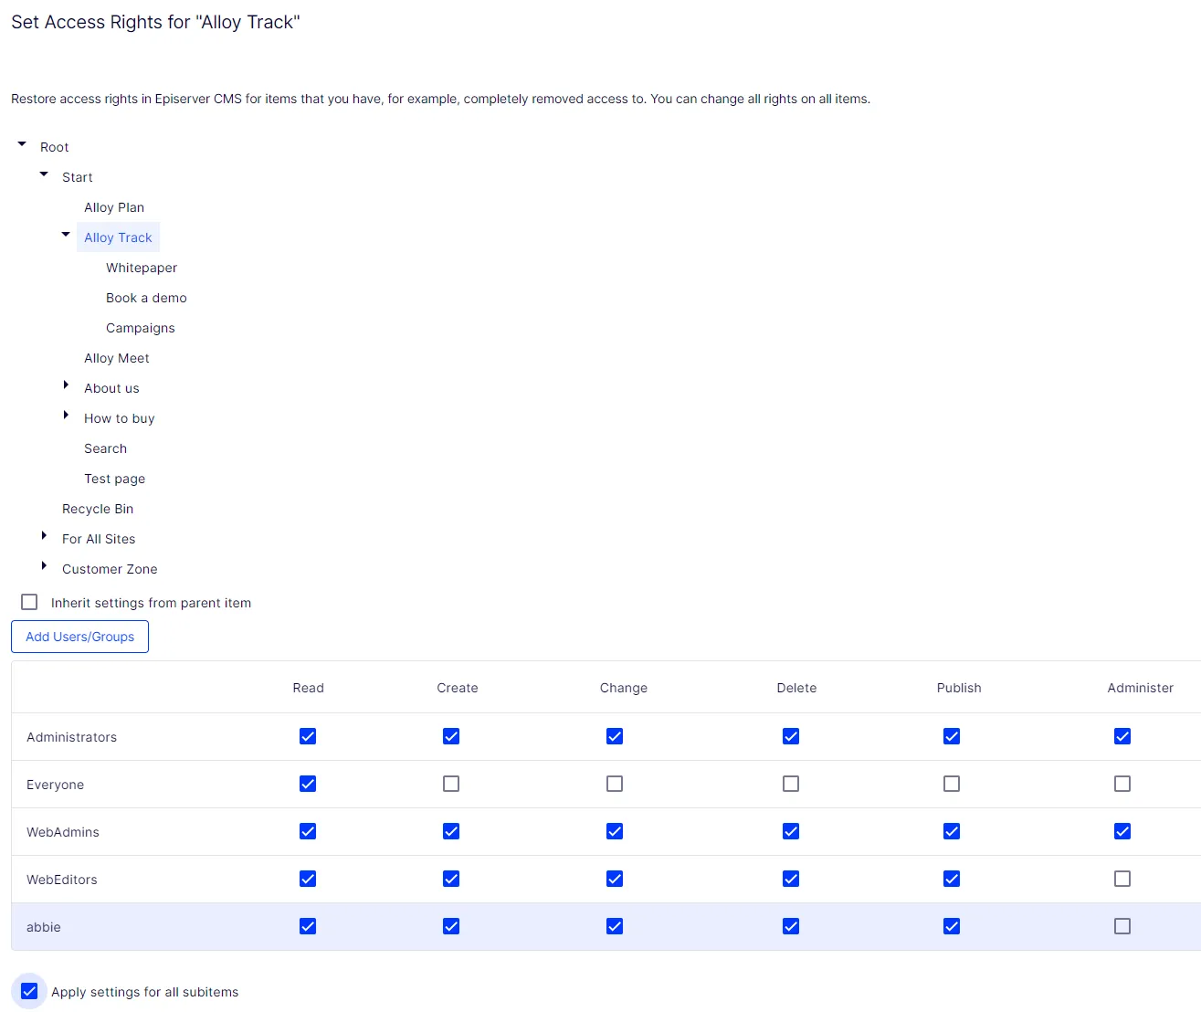Enable Create for Everyone
This screenshot has width=1201, height=1012.
pyautogui.click(x=451, y=784)
